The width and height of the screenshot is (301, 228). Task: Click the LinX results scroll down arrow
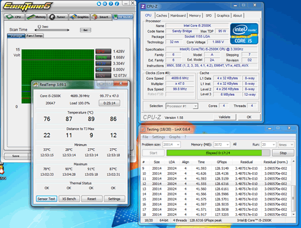tap(293, 214)
